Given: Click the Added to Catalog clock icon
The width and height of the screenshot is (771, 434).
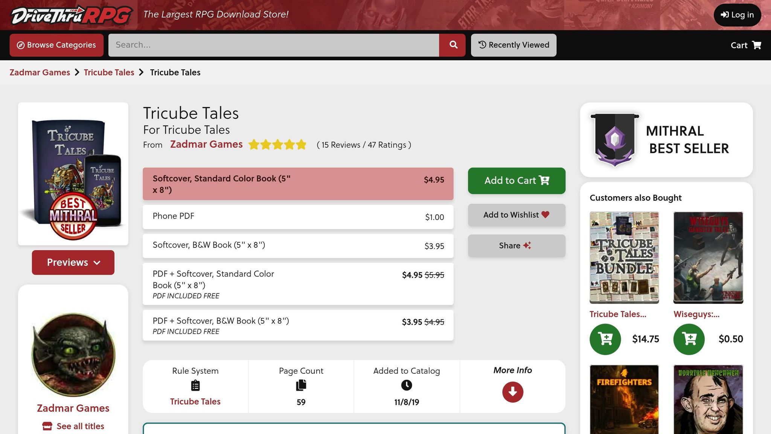Looking at the screenshot, I should [407, 385].
